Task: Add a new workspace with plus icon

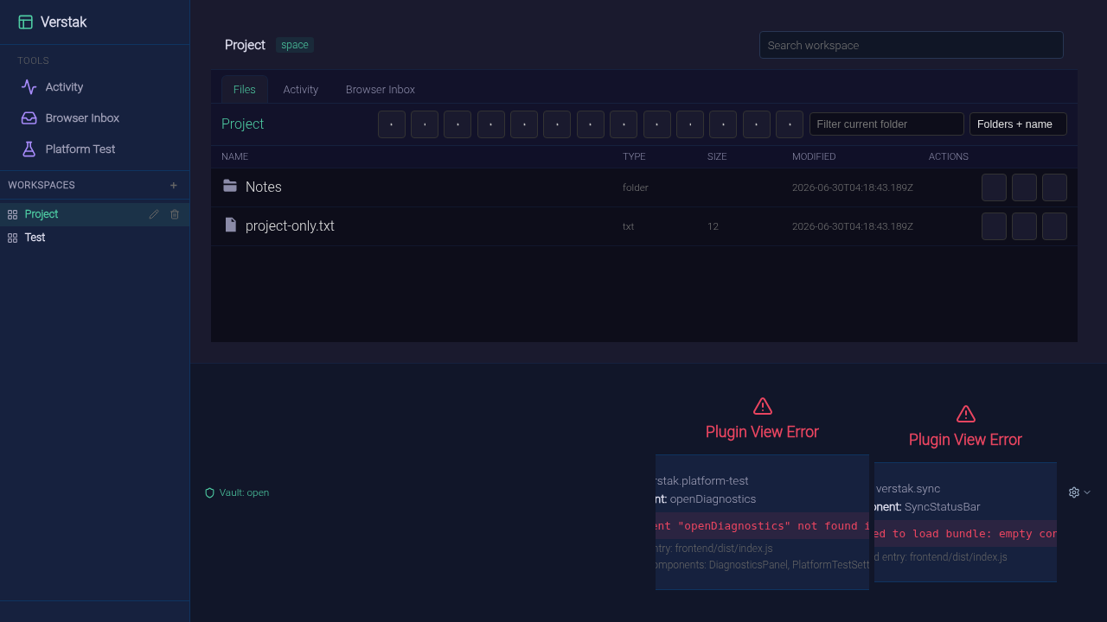Action: point(174,186)
